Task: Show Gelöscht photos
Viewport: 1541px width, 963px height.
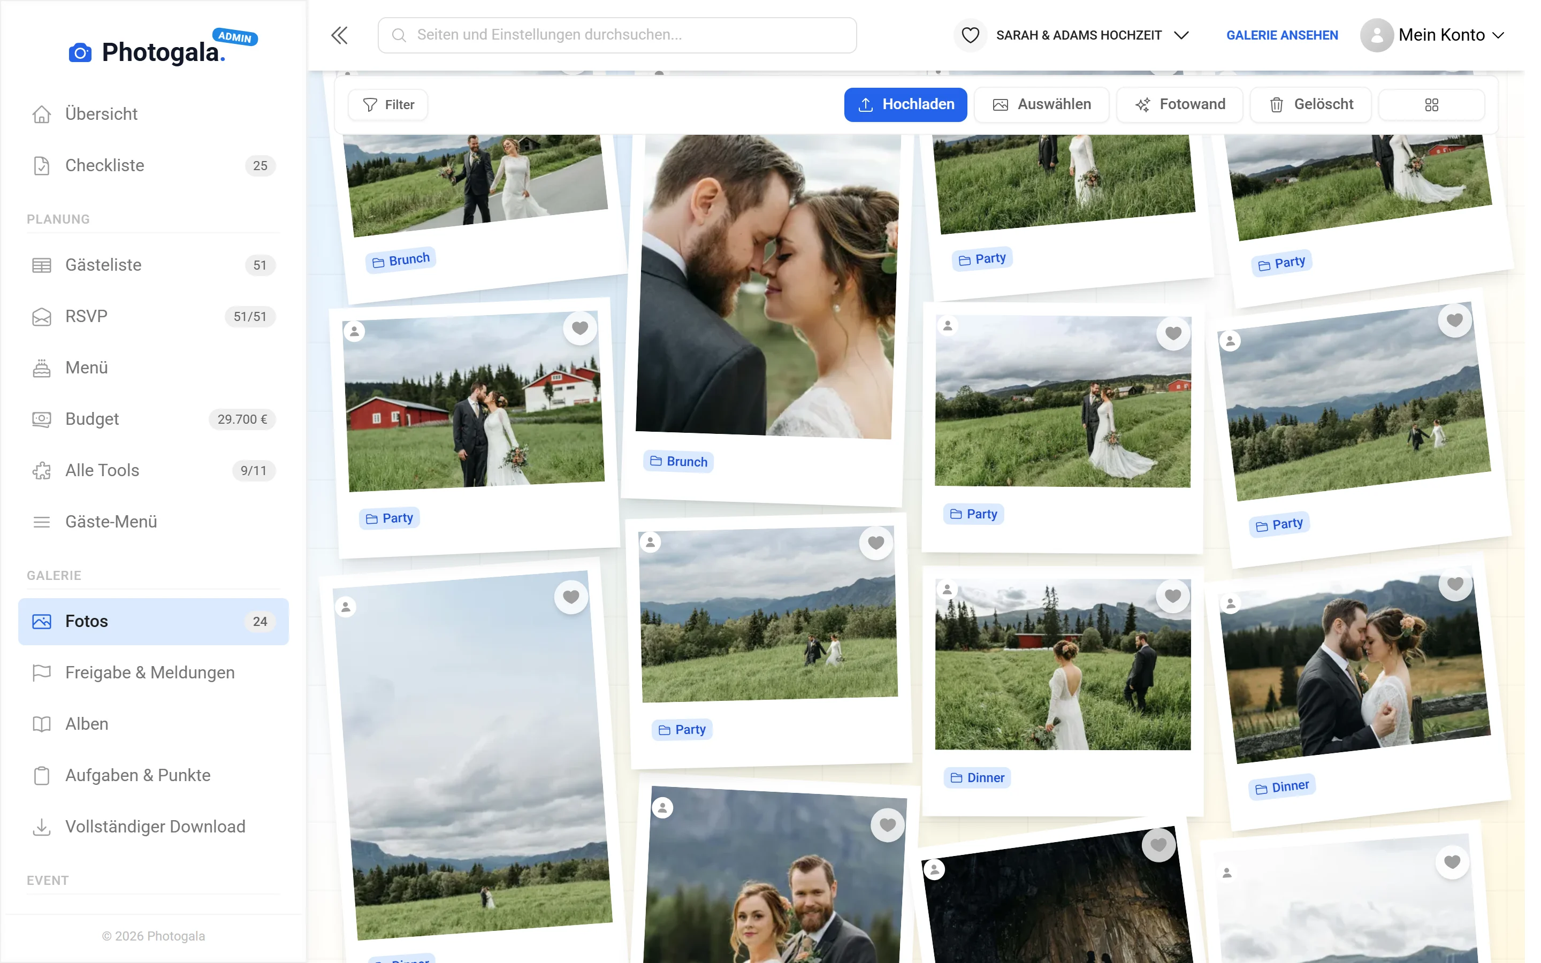Action: pos(1310,104)
